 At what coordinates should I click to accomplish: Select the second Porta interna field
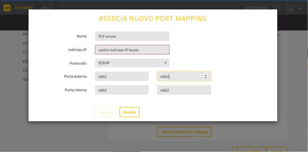pyautogui.click(x=184, y=90)
